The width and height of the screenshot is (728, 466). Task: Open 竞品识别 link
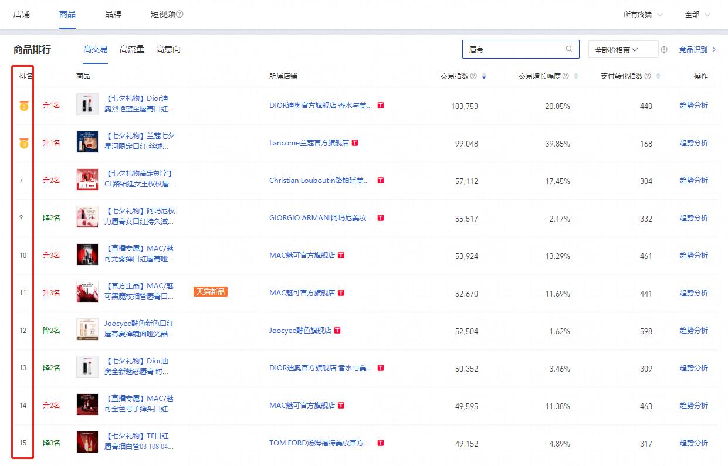[697, 50]
